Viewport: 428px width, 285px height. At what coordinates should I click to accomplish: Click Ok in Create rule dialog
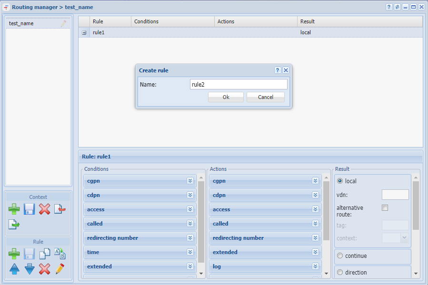226,97
